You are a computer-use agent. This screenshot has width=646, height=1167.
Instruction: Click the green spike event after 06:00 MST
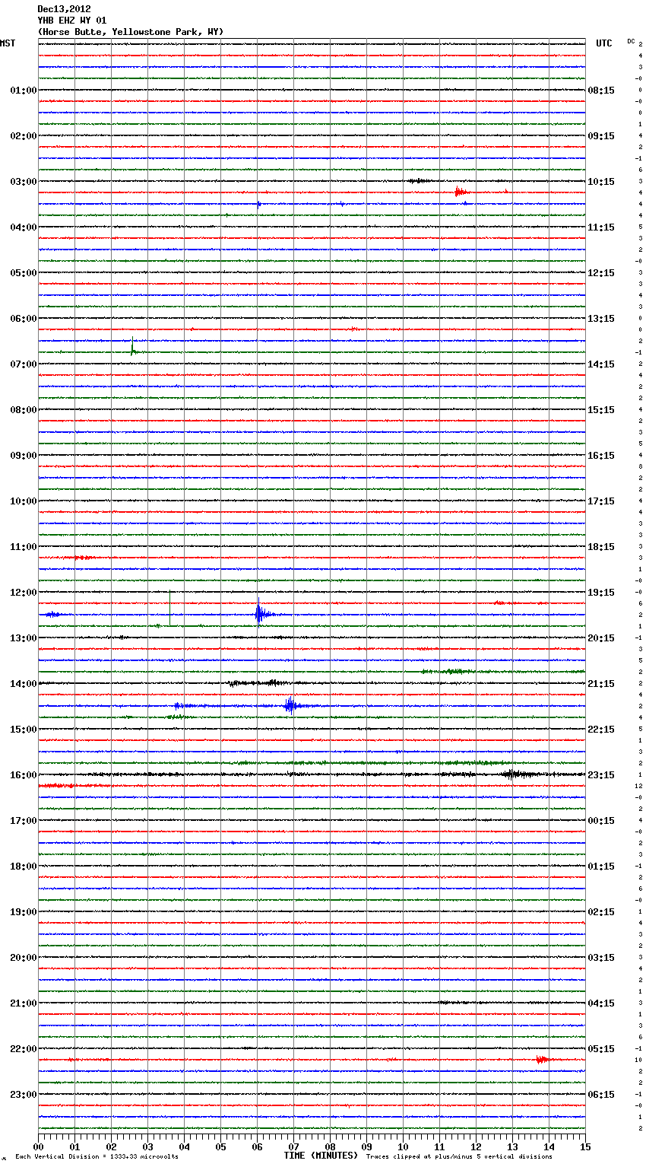pyautogui.click(x=133, y=348)
